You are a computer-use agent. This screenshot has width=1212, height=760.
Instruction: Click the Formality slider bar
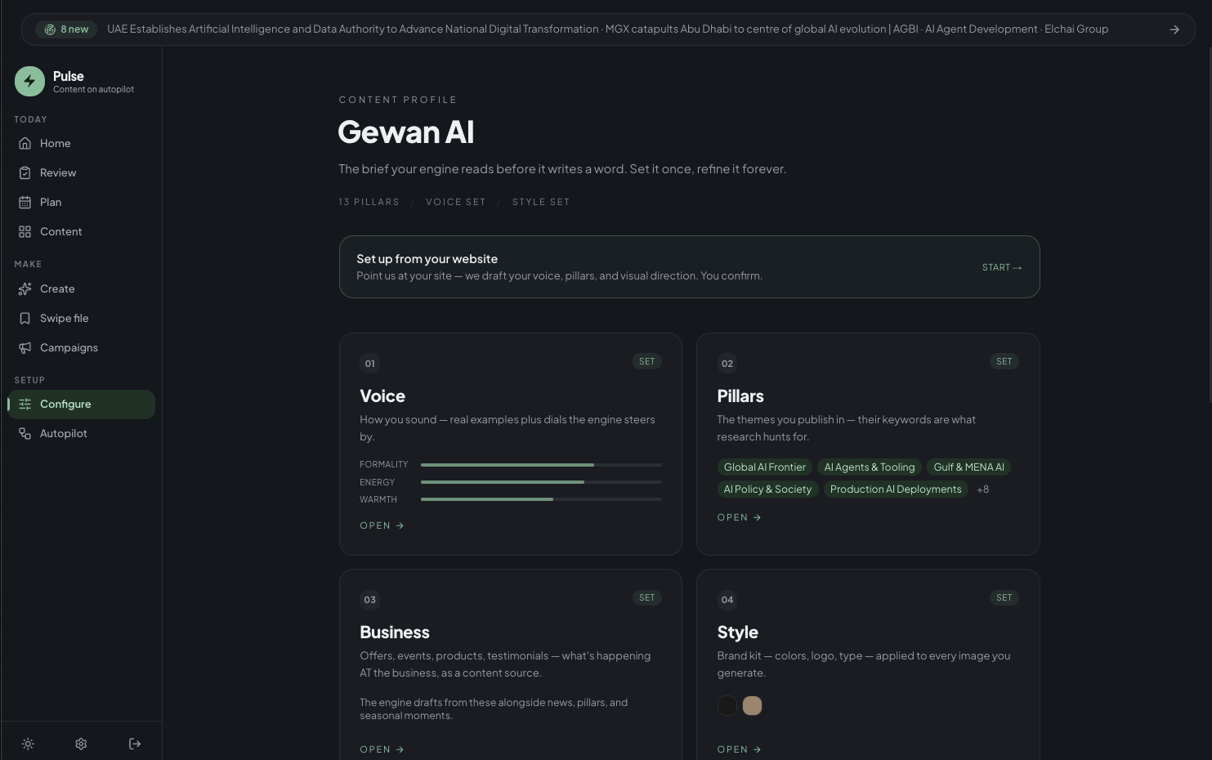click(541, 464)
